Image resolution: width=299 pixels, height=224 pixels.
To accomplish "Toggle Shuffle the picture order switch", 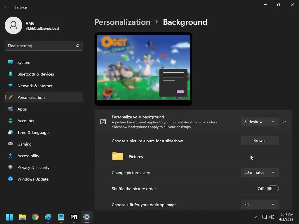I will point(273,189).
